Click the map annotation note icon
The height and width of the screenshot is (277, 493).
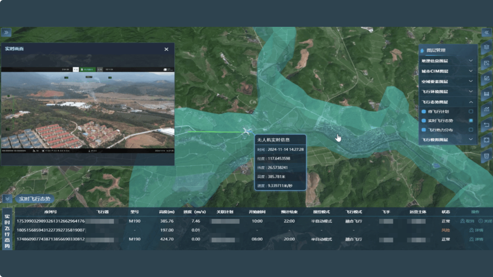point(487,63)
